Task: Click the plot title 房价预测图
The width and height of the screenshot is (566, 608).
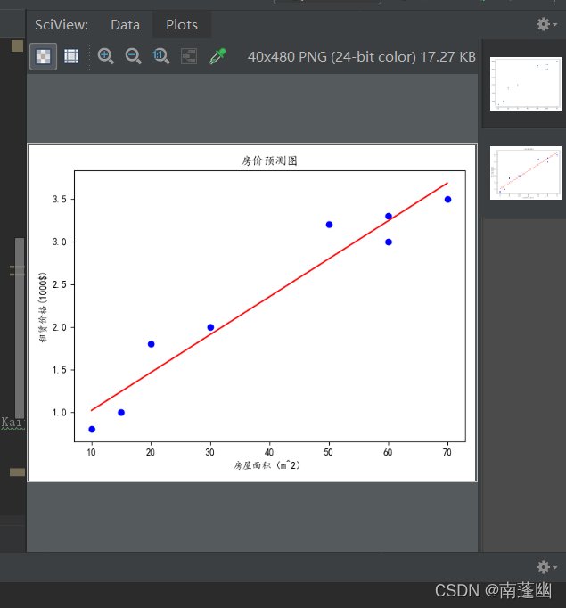Action: point(269,160)
